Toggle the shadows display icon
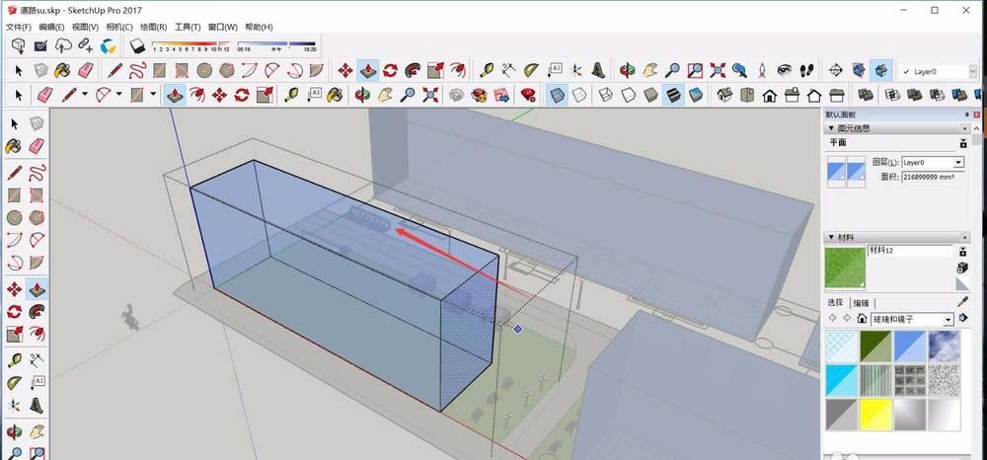Image resolution: width=987 pixels, height=460 pixels. pos(138,46)
